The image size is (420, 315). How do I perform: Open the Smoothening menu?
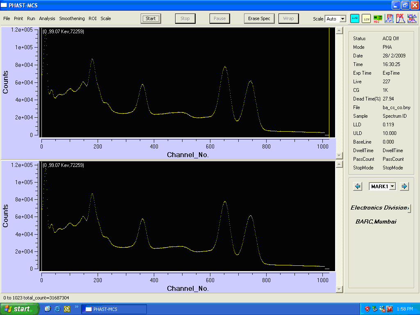coord(72,18)
